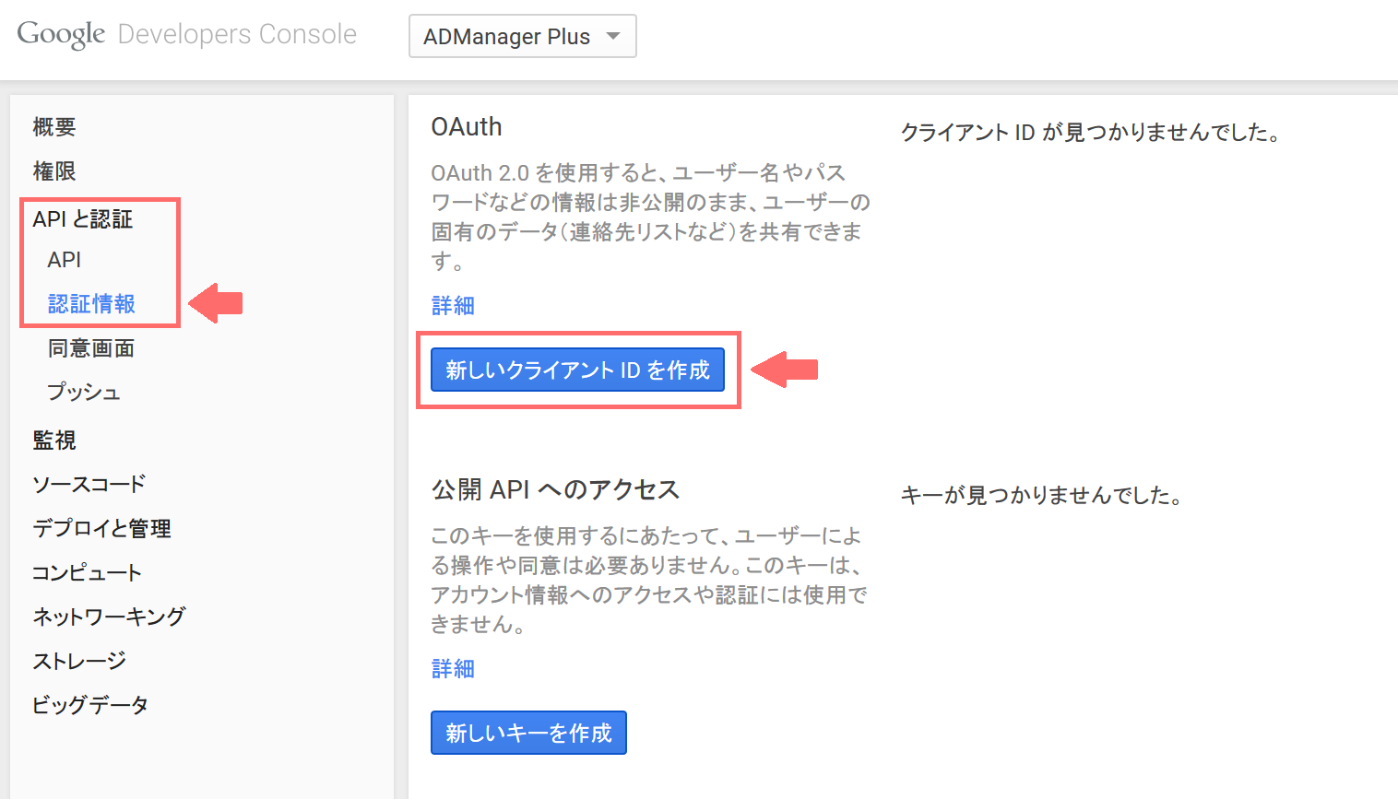This screenshot has width=1398, height=799.
Task: Click the Google Developers Console logo
Action: point(187,33)
